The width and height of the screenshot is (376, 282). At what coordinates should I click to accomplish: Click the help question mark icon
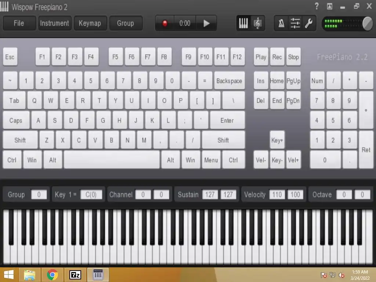pos(317,6)
